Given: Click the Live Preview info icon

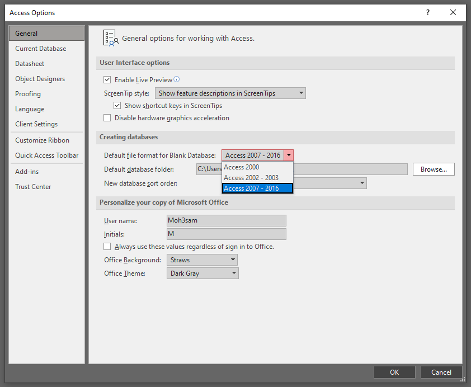Looking at the screenshot, I should pyautogui.click(x=177, y=79).
